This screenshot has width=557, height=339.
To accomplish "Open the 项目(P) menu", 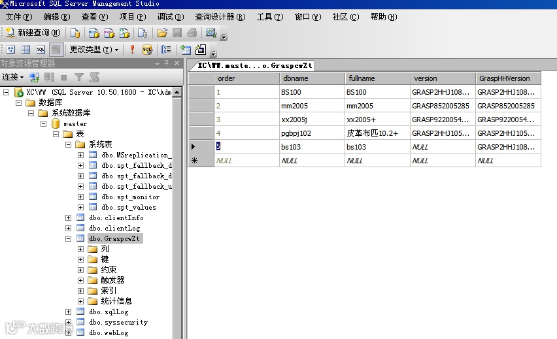I will tap(133, 17).
